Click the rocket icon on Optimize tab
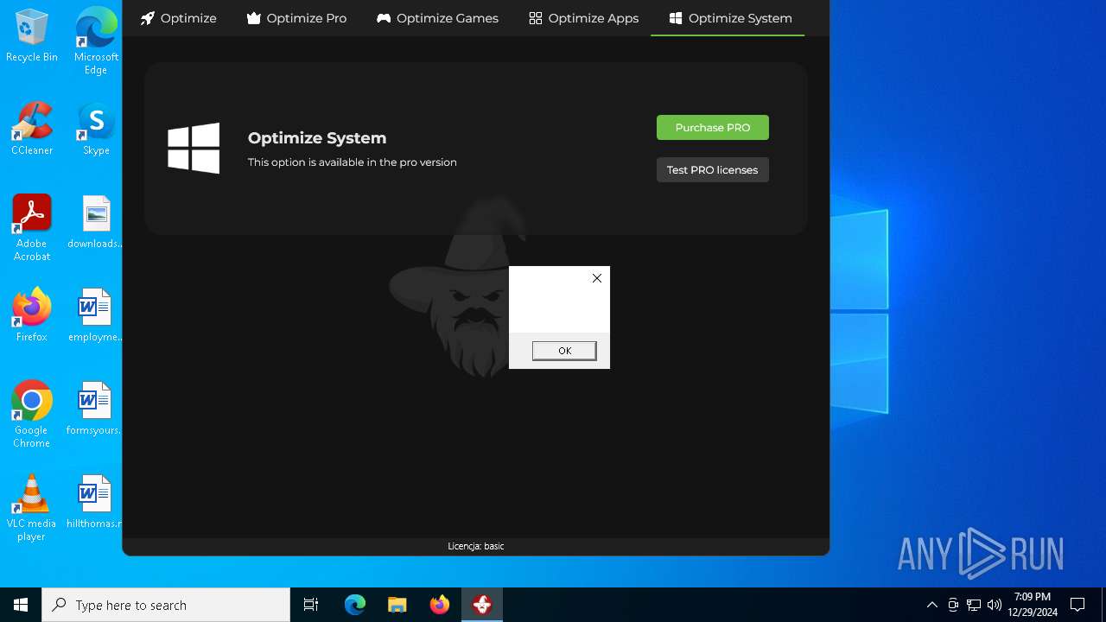This screenshot has height=622, width=1106. (x=148, y=18)
